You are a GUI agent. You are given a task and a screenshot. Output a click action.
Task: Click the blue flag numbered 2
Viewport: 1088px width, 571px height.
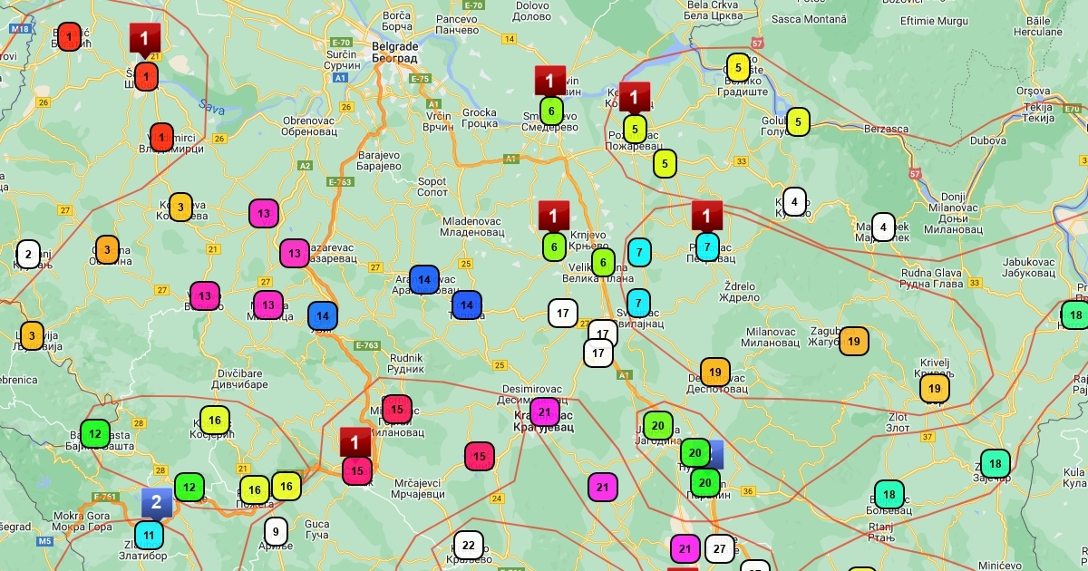coord(156,502)
